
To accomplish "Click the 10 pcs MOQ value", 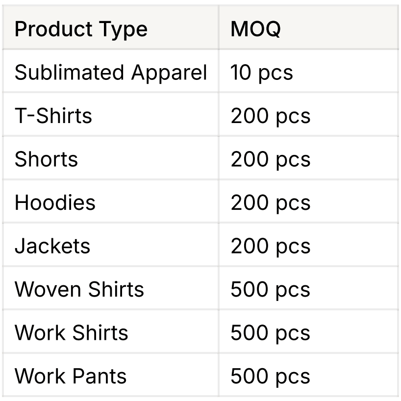I will (x=261, y=73).
